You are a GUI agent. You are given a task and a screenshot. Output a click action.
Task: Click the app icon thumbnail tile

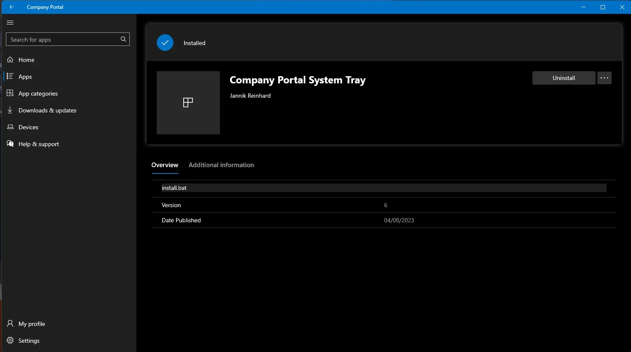188,103
